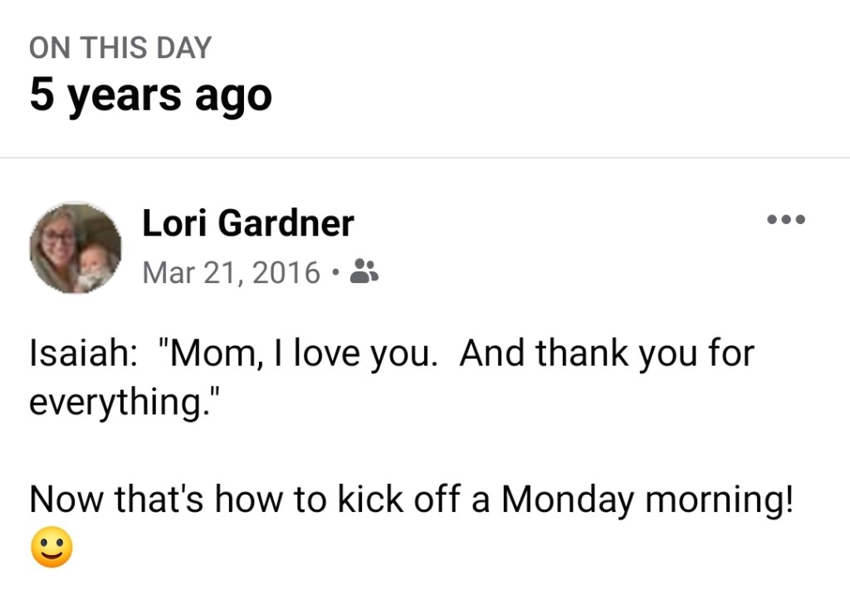
Task: Tap the divider line below the heading
Action: 425,158
